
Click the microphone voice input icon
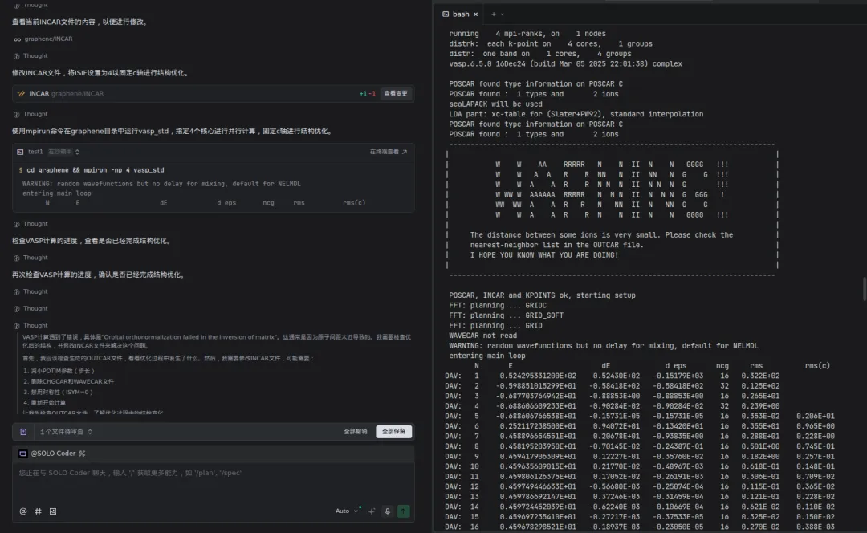[x=388, y=511]
